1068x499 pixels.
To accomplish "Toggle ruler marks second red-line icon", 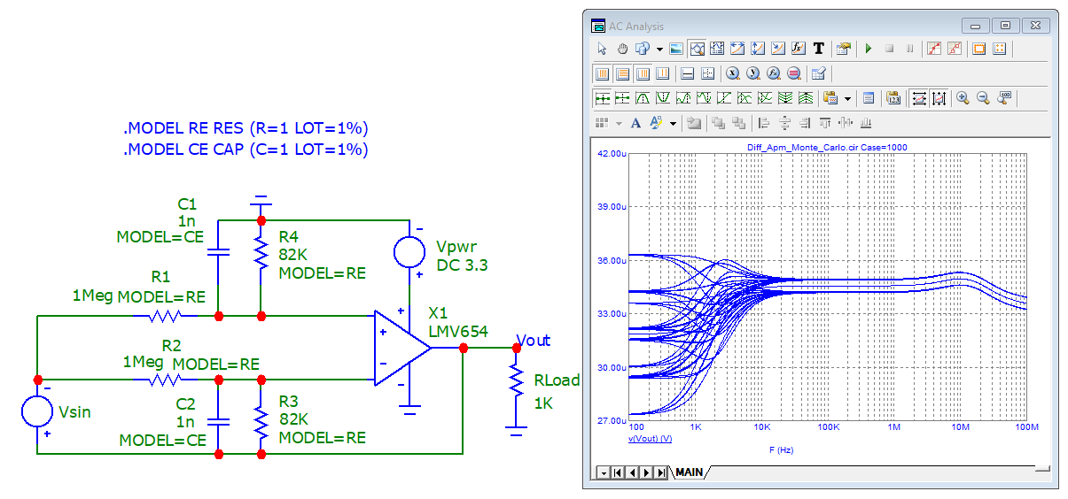I will [x=955, y=49].
